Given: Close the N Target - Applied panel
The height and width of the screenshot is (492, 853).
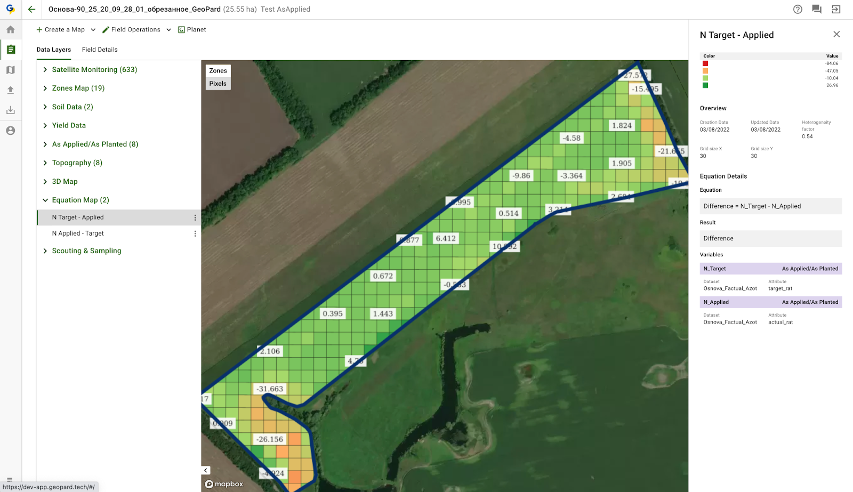Looking at the screenshot, I should (836, 34).
